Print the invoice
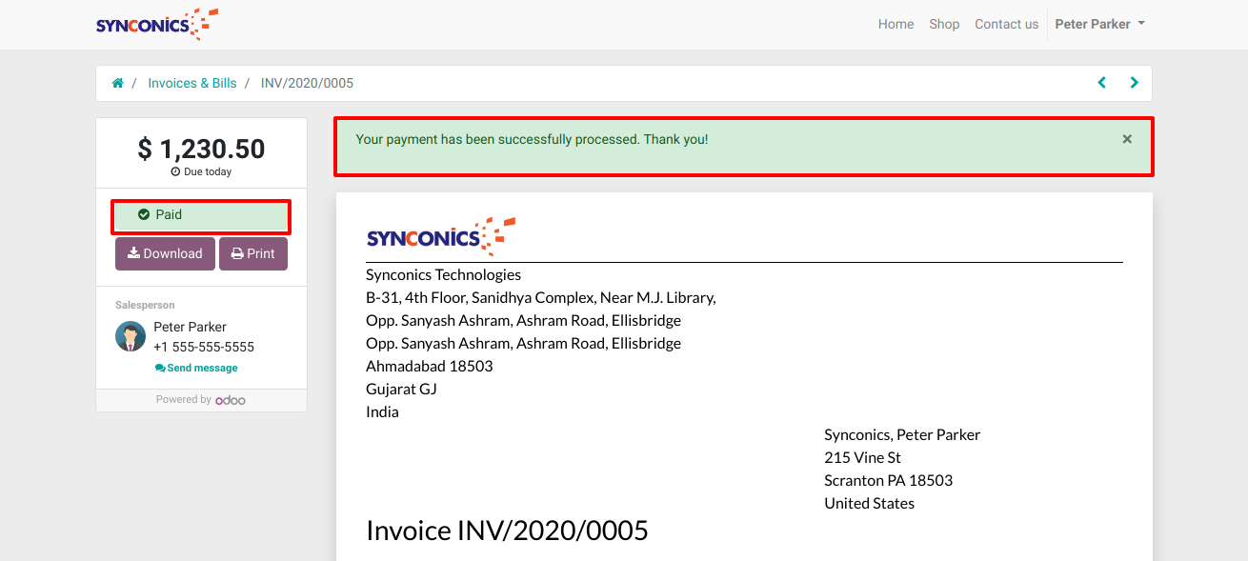Viewport: 1248px width, 561px height. [253, 254]
